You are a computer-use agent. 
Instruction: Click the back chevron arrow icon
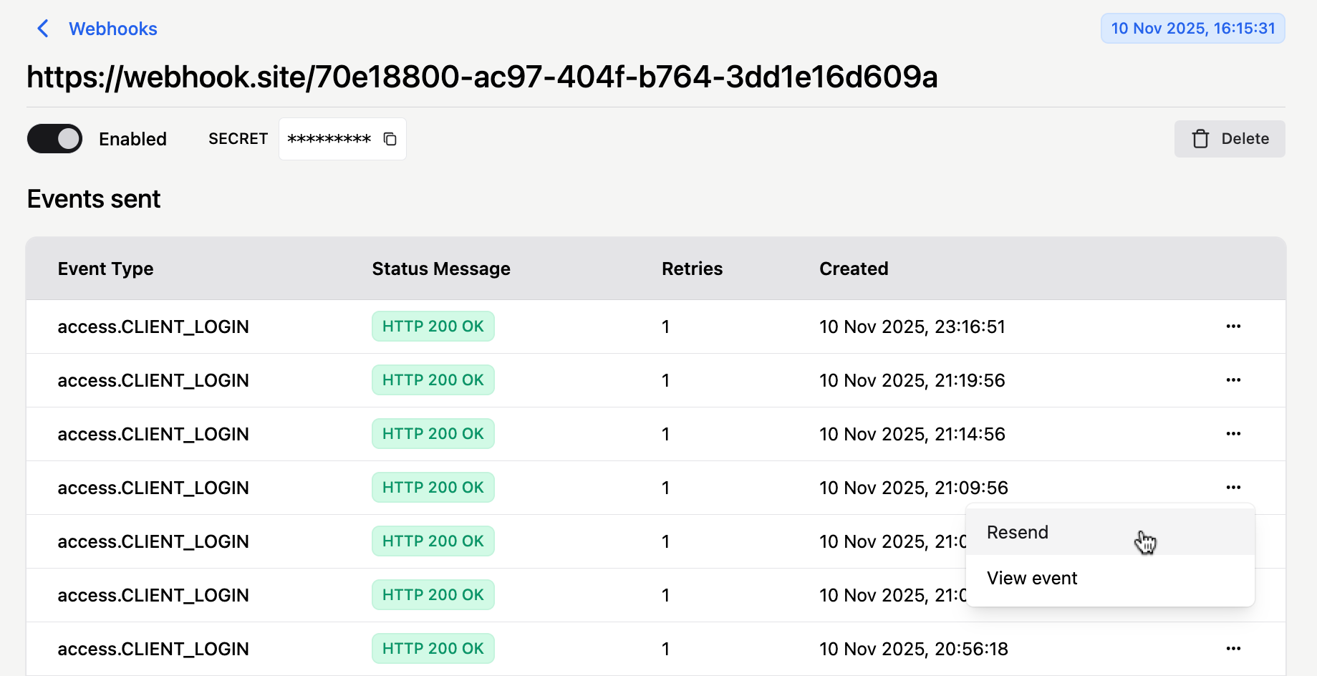(43, 29)
